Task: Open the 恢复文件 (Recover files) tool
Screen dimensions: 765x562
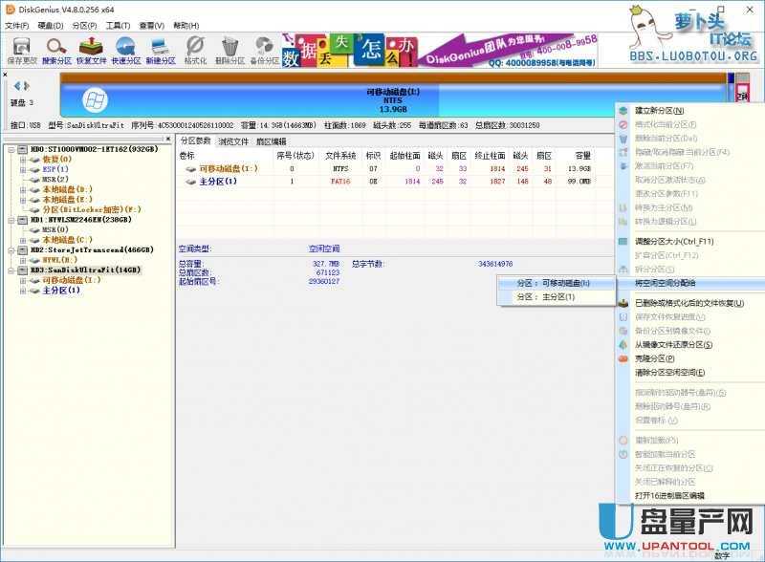Action: point(91,49)
